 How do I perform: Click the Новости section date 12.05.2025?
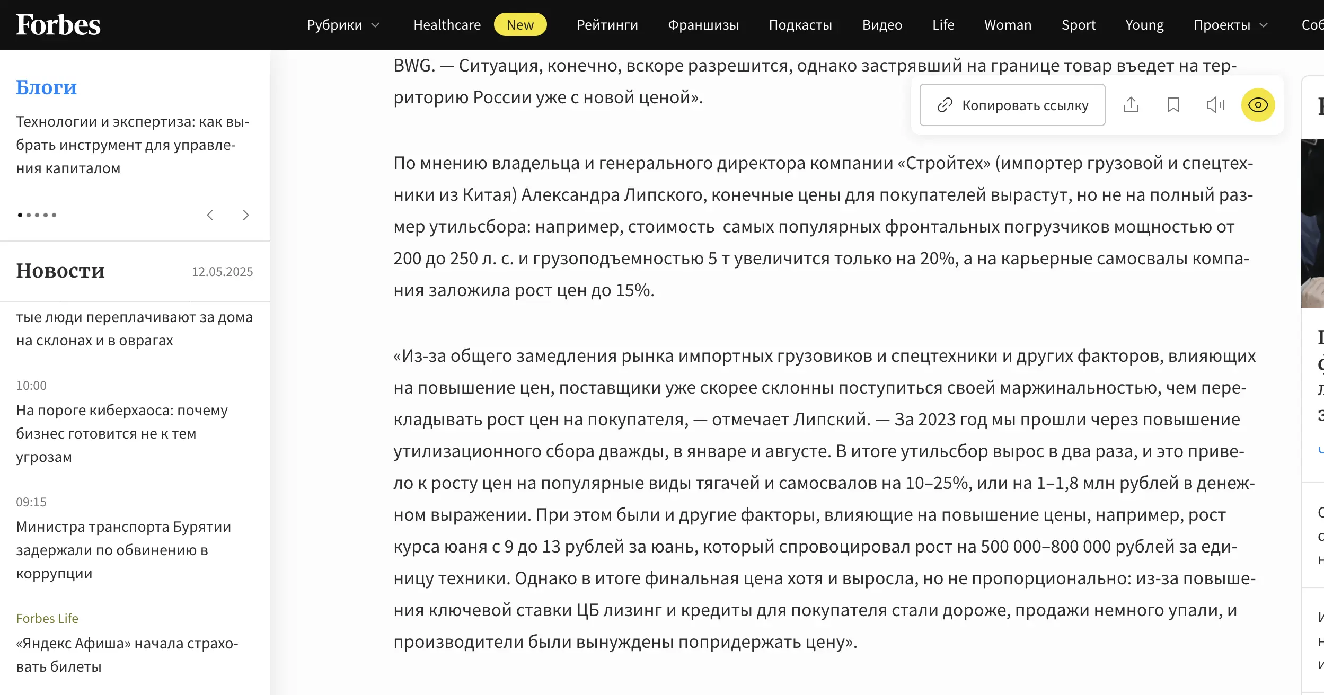pyautogui.click(x=222, y=271)
